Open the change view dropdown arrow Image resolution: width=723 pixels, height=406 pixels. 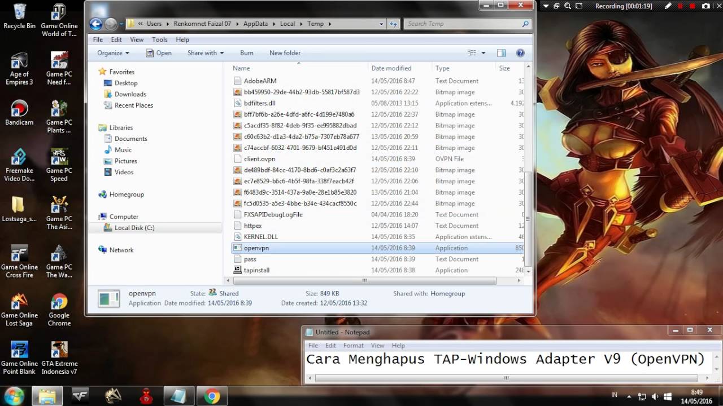(484, 53)
